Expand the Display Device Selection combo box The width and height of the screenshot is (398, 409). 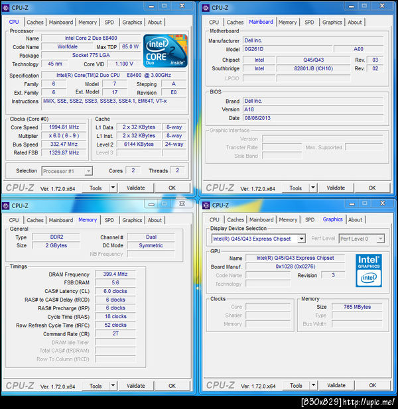[x=301, y=239]
